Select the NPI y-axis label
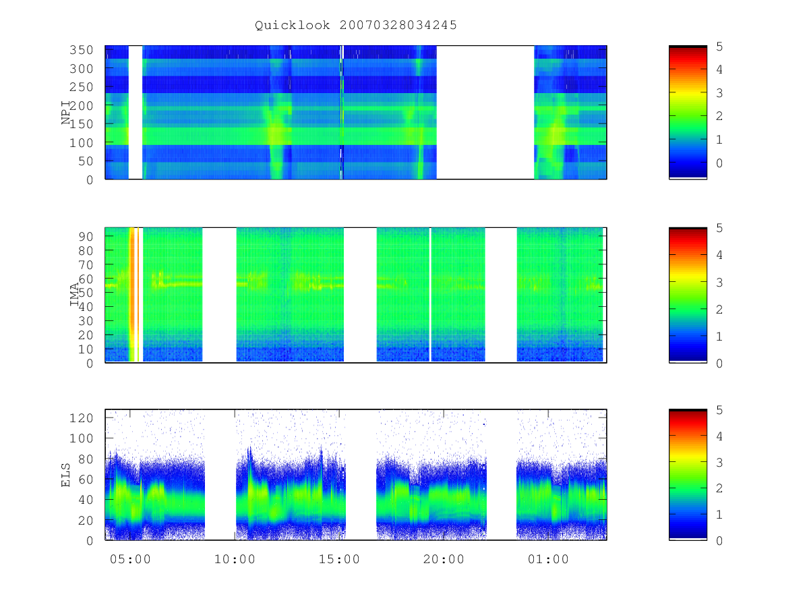 pyautogui.click(x=66, y=113)
